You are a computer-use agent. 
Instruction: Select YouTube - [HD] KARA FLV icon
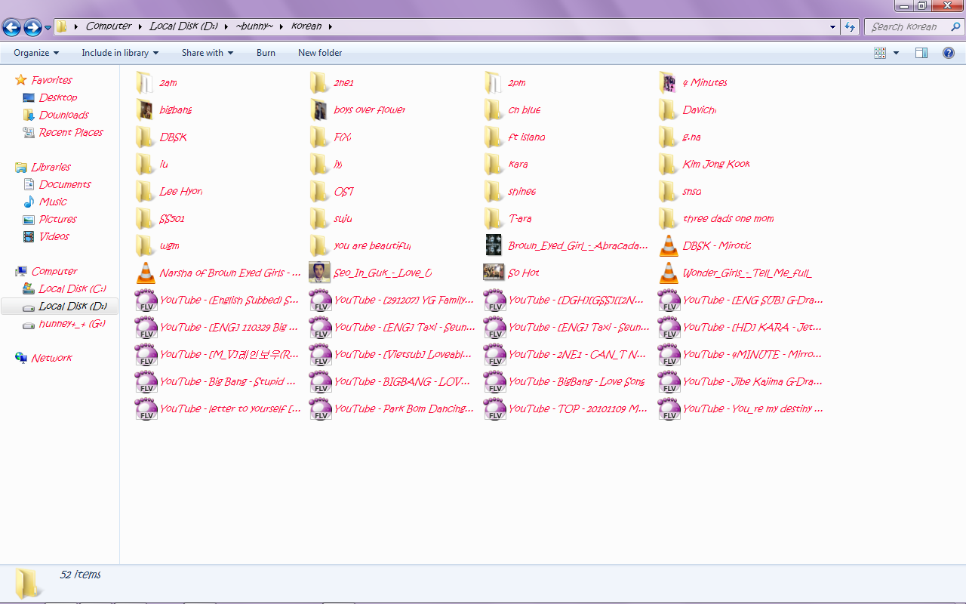(x=669, y=327)
